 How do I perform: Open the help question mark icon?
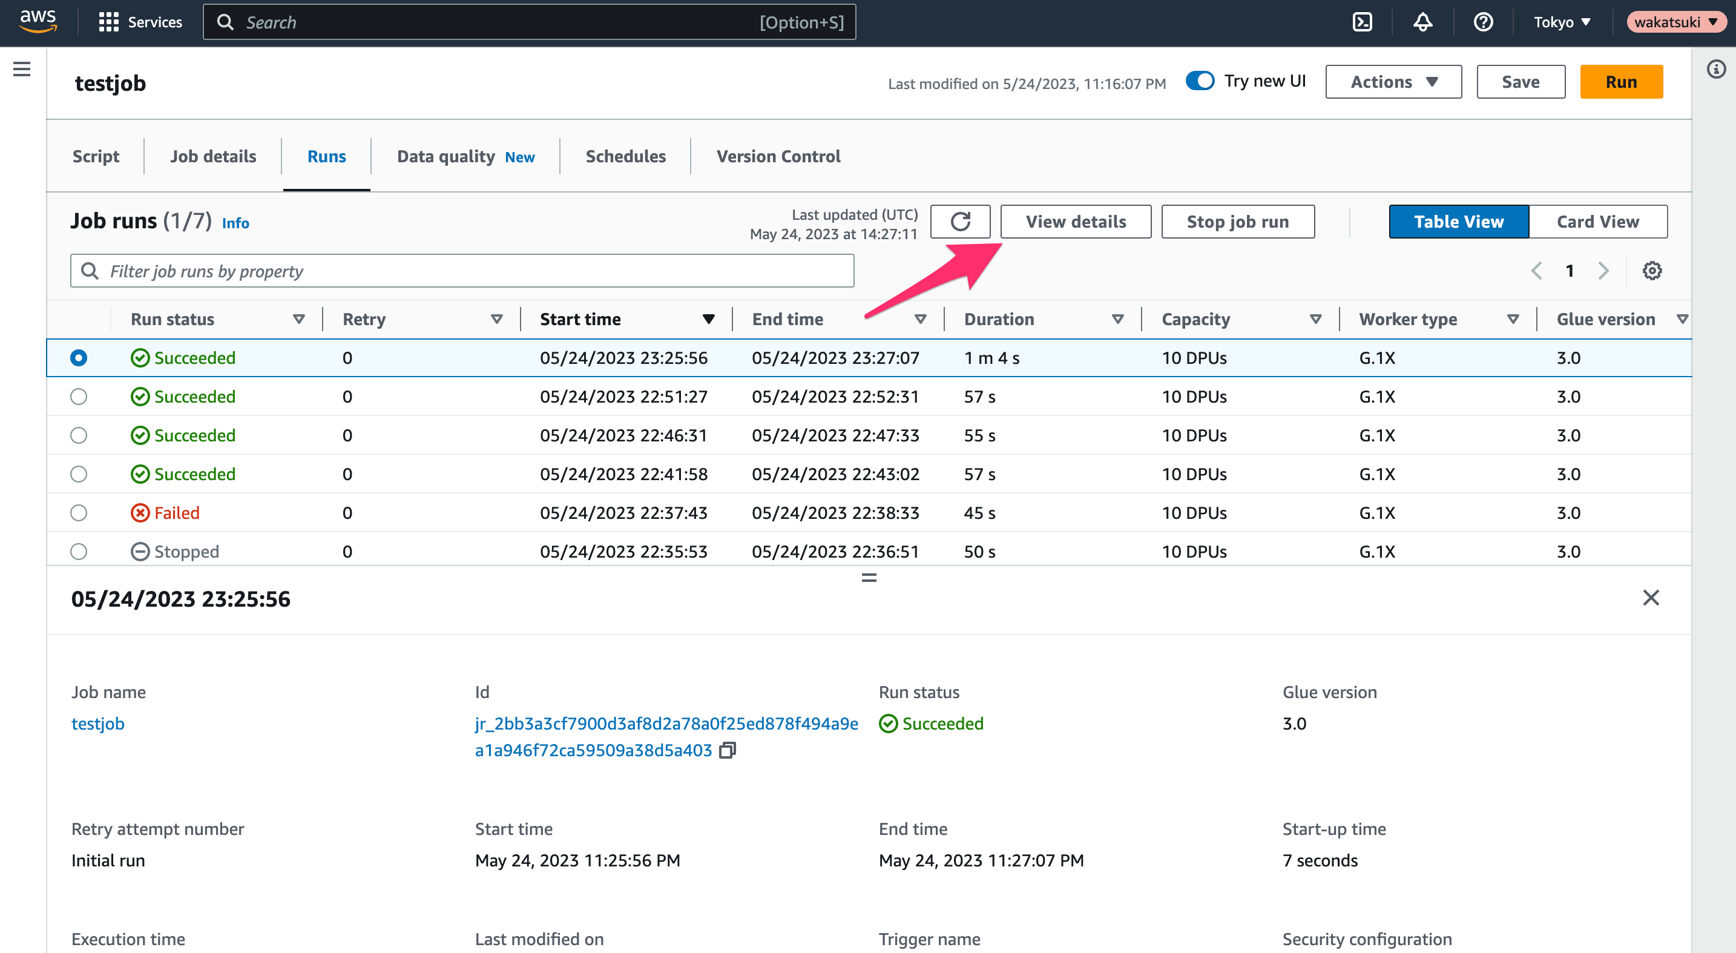[1482, 22]
